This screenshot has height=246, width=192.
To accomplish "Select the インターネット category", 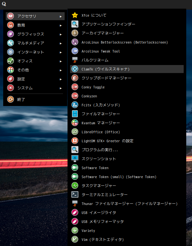I will tap(35, 52).
